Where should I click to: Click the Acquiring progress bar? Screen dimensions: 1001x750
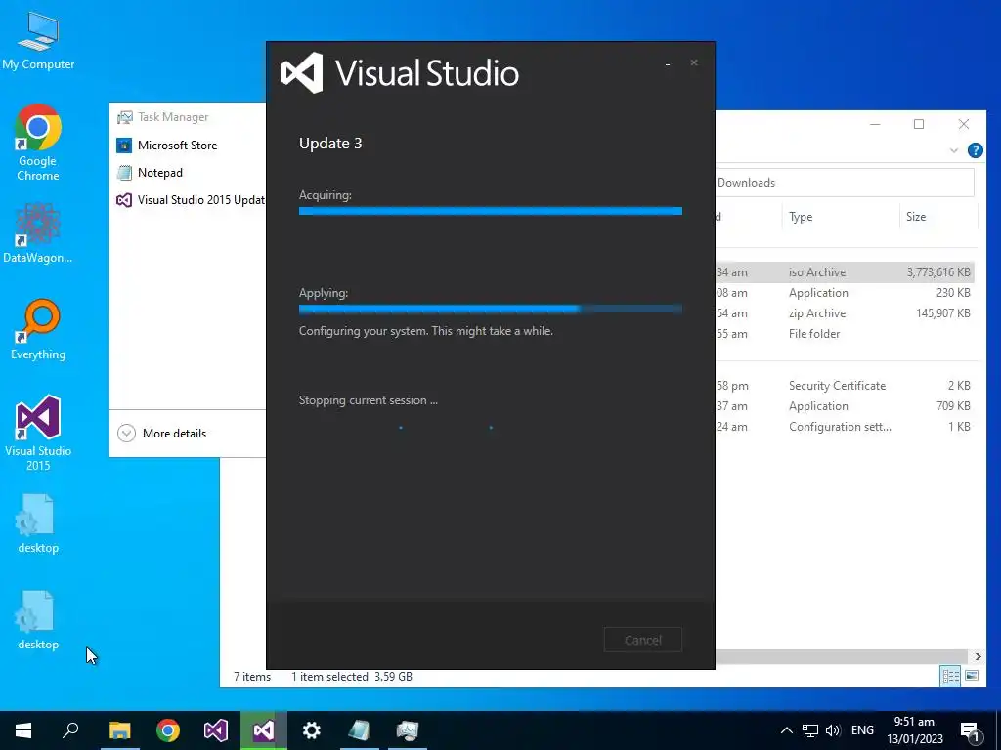coord(491,211)
